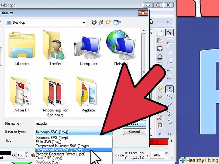
Task: Open the Save as type combo box
Action: point(73,132)
